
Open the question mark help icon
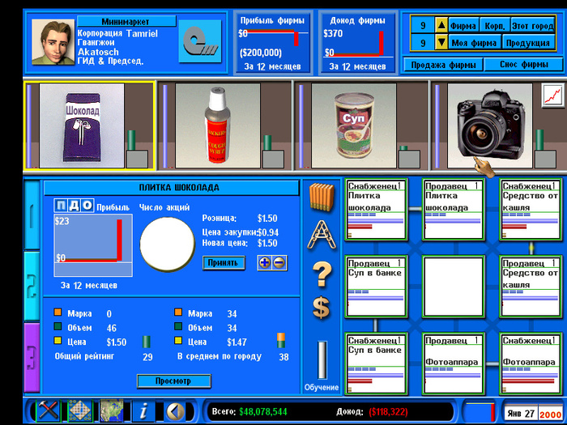point(322,274)
